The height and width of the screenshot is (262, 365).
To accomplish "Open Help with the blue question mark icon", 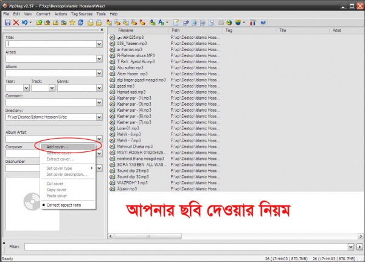I will click(x=263, y=22).
